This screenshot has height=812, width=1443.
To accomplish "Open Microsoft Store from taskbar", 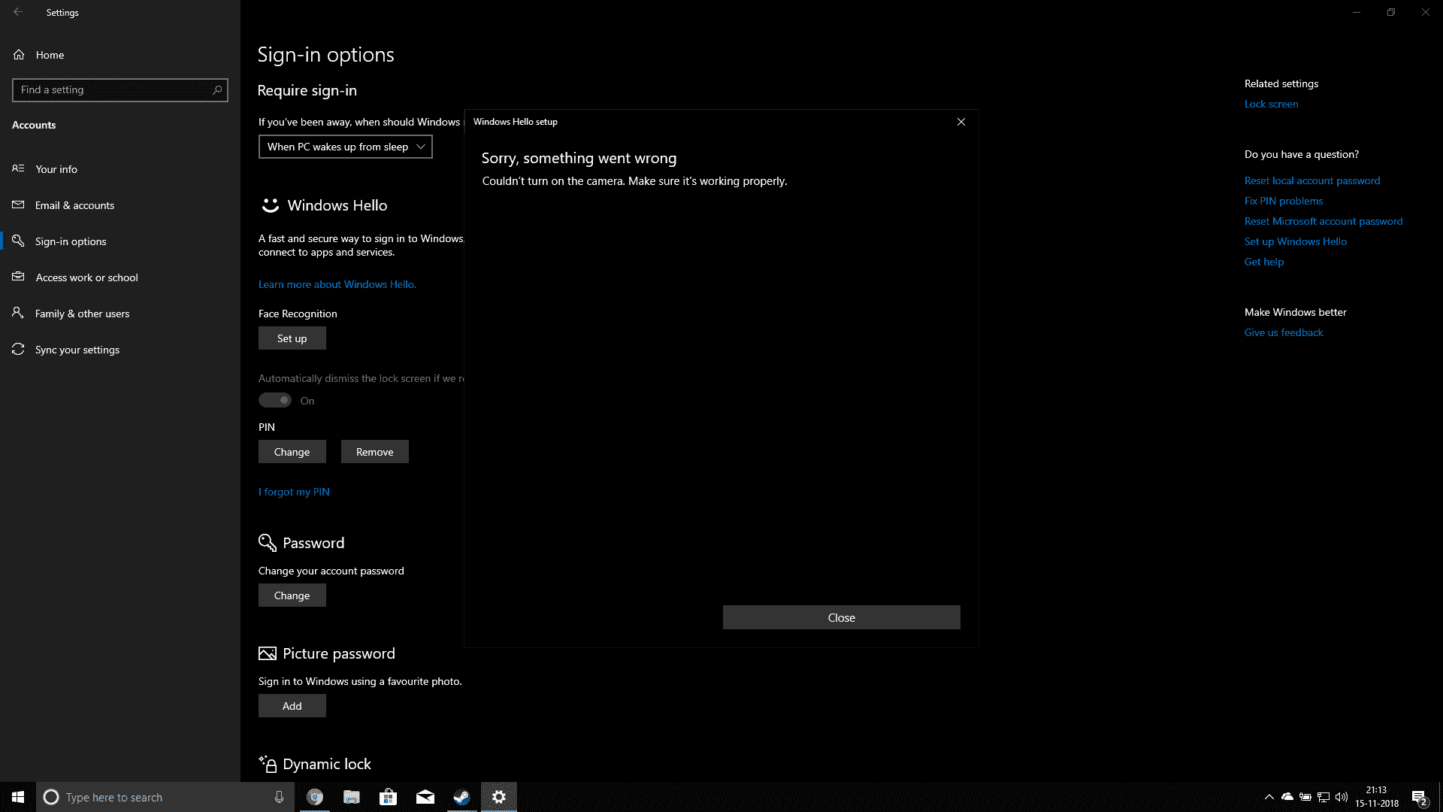I will point(388,797).
